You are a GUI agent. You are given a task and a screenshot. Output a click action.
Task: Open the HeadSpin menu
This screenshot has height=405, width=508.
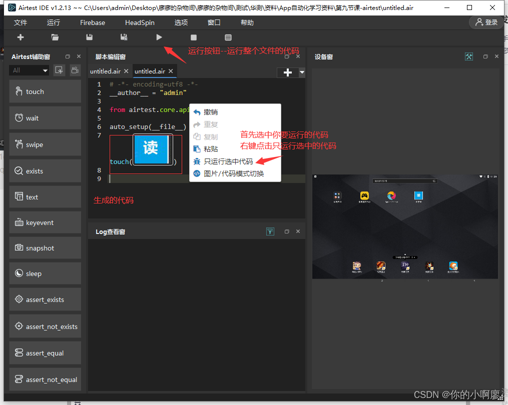(x=140, y=22)
